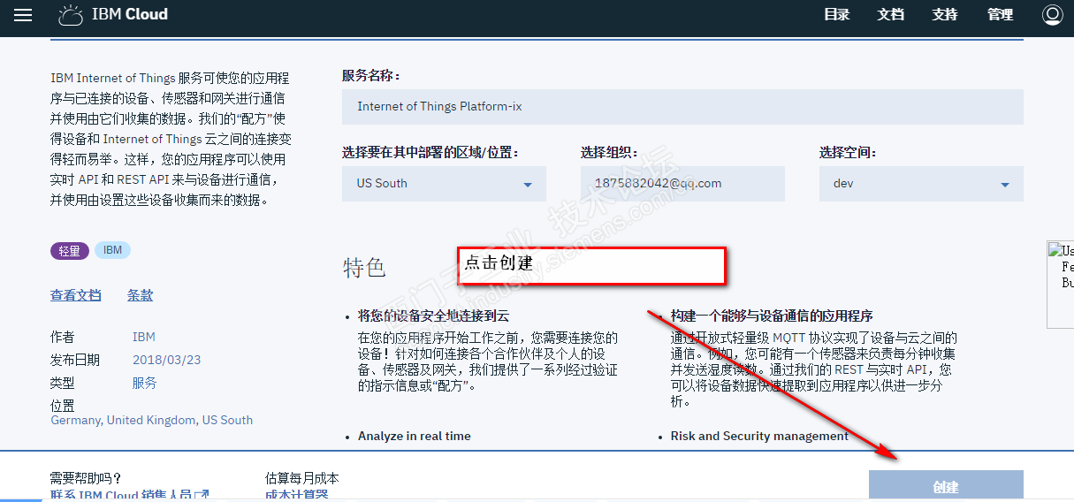Click the 特色 features heading
This screenshot has height=502, width=1074.
(364, 269)
